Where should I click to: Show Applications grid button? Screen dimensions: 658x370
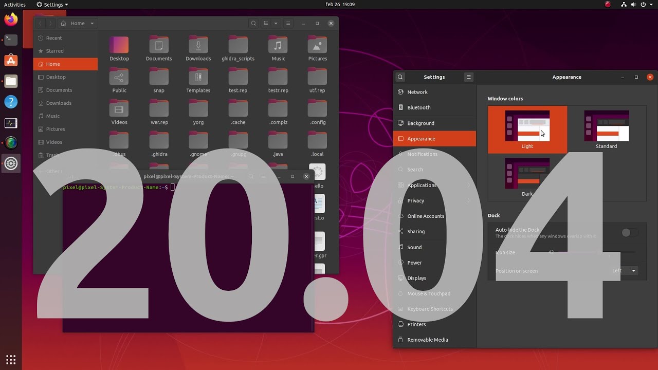11,359
